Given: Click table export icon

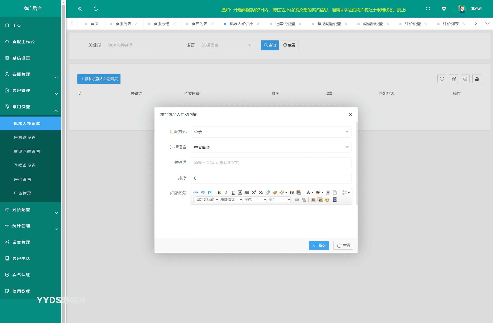Looking at the screenshot, I should tap(477, 79).
